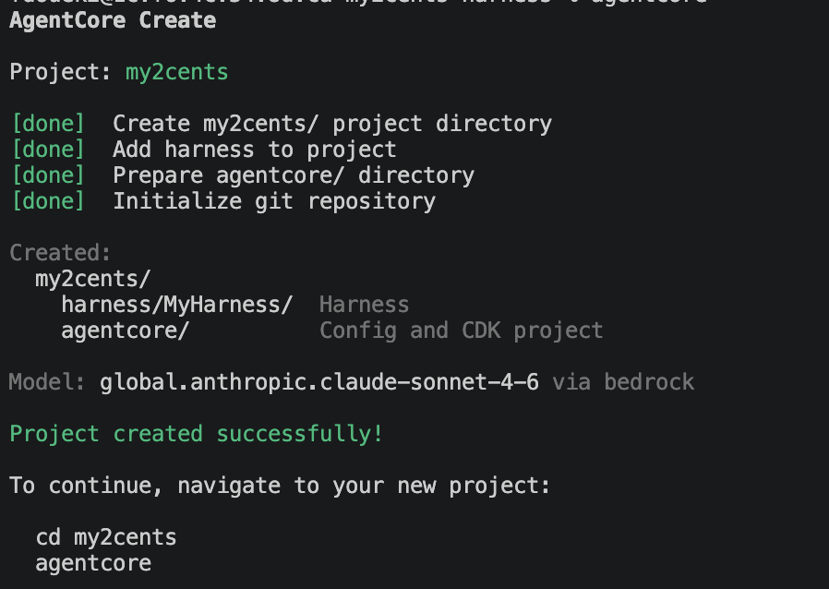Click the 'To continue, navigate' instruction line
The height and width of the screenshot is (589, 829).
point(280,486)
